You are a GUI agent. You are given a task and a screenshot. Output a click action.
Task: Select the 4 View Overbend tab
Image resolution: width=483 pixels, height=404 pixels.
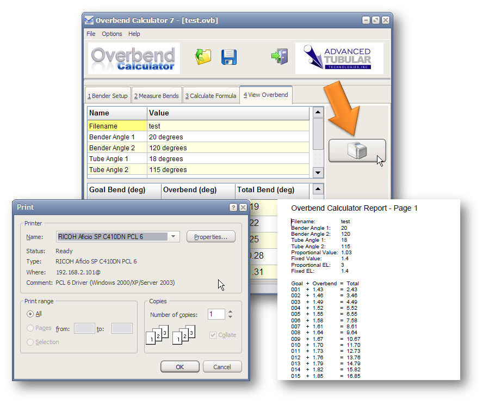tap(266, 95)
